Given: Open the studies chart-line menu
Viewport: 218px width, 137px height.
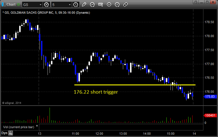Looking at the screenshot, I should (92, 5).
